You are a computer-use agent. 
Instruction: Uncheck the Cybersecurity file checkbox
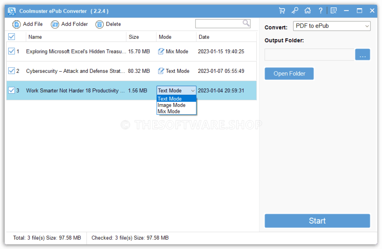pyautogui.click(x=12, y=71)
